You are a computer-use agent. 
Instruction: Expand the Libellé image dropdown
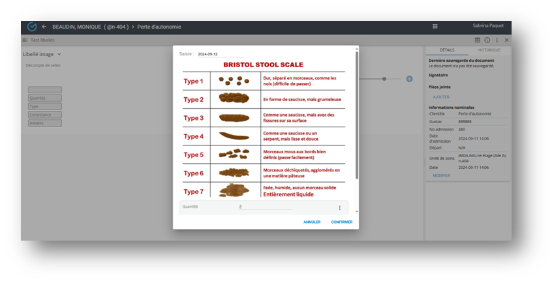59,55
